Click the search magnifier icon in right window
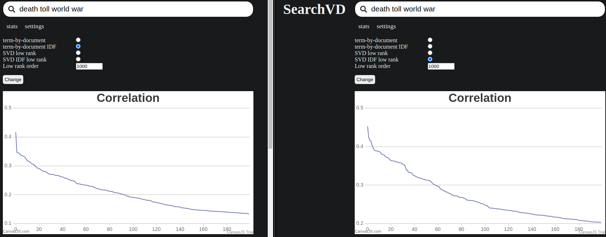Viewport: 606px width, 237px height. (x=364, y=9)
